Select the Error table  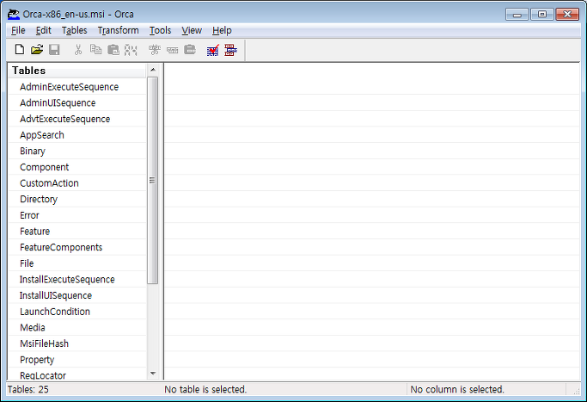click(x=77, y=215)
